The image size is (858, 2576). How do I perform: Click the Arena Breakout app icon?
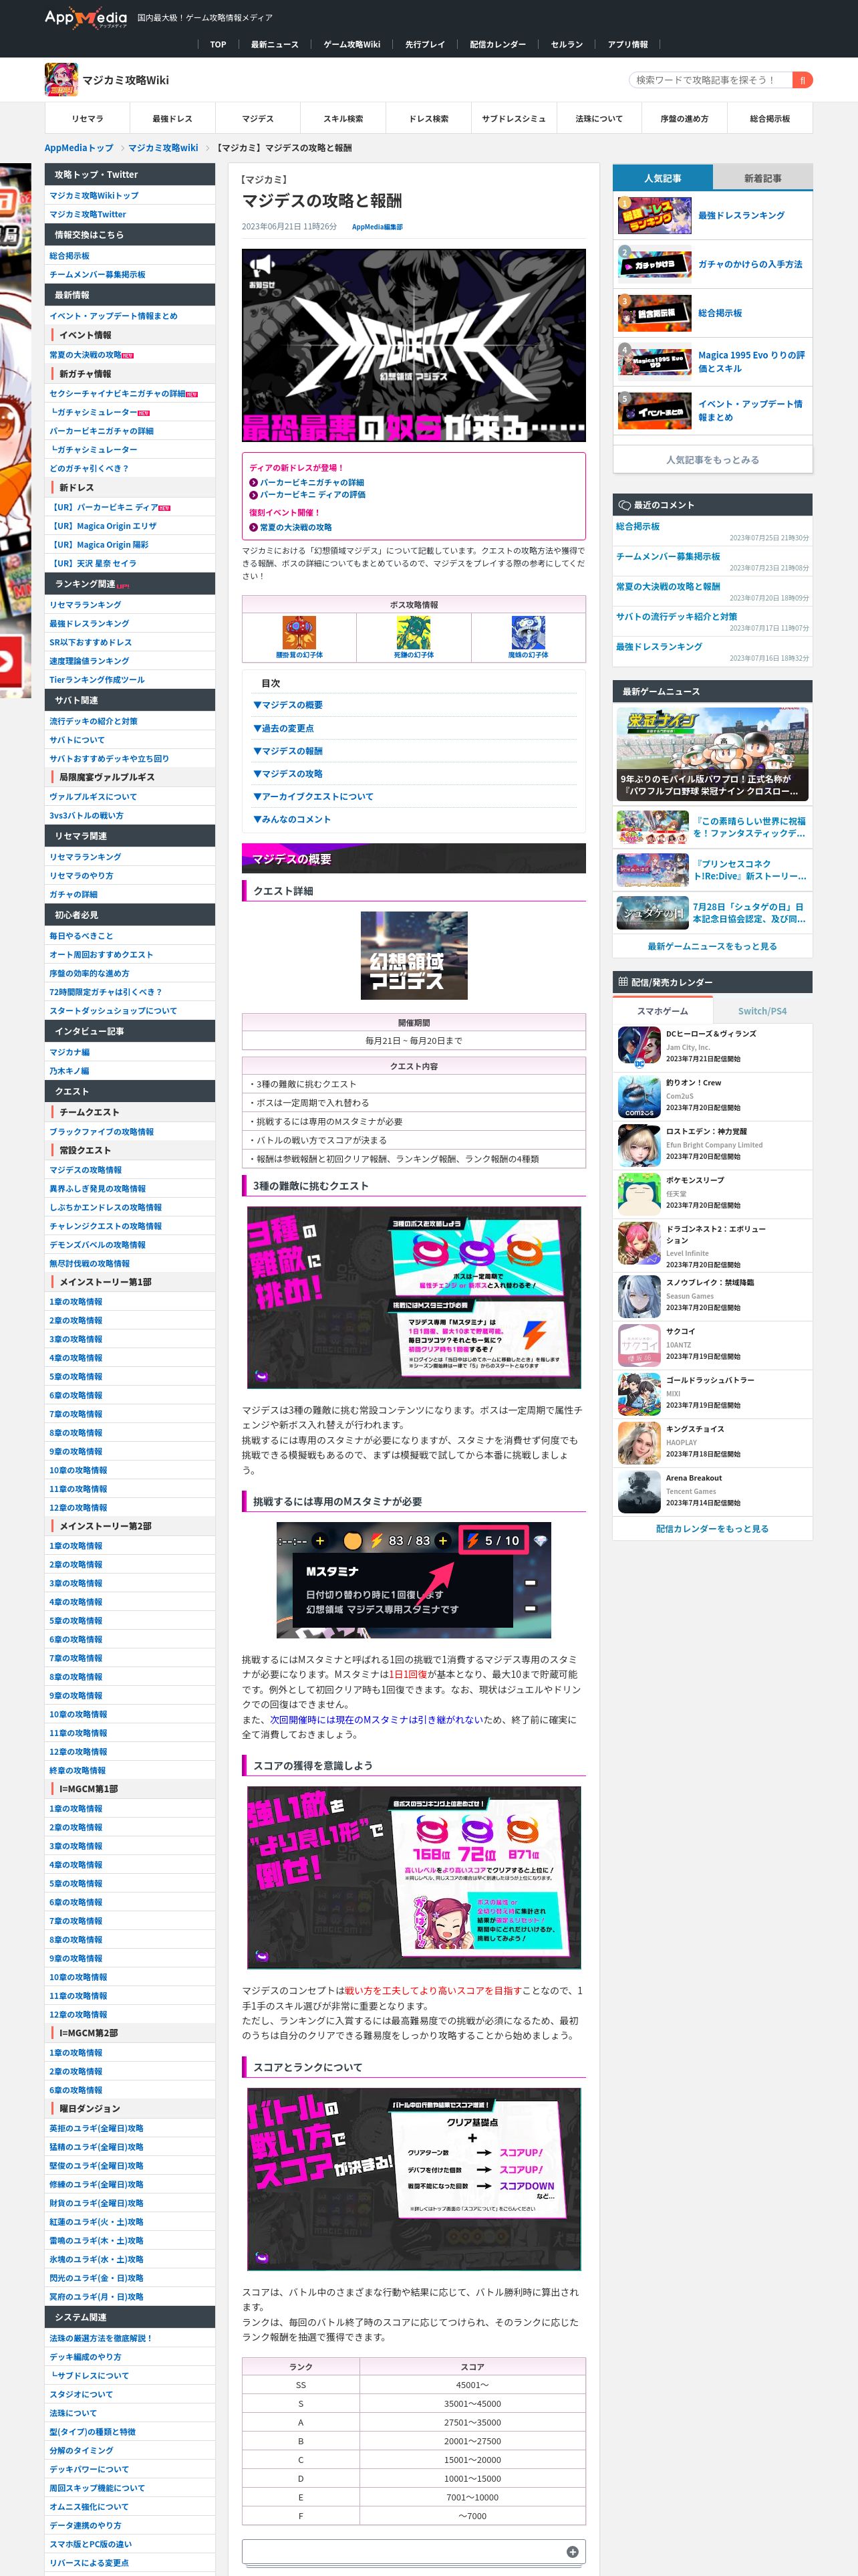click(638, 1492)
